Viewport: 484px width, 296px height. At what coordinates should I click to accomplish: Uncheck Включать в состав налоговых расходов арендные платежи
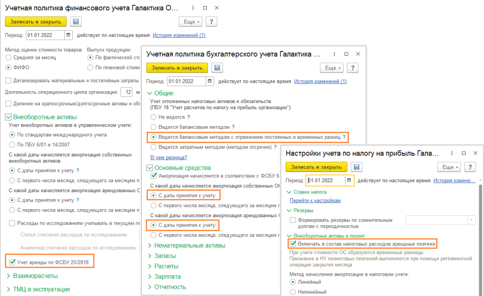[293, 244]
